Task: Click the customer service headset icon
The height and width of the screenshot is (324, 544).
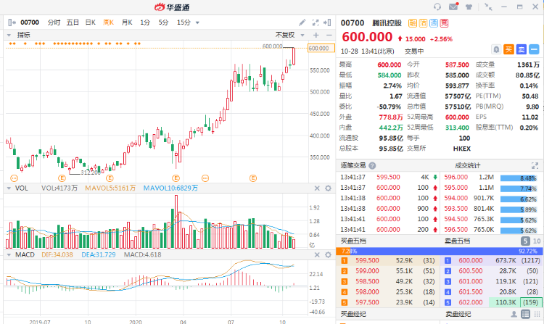Action: tap(437, 7)
